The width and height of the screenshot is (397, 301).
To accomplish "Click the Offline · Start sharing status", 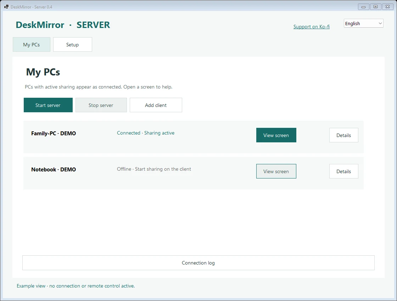I will 154,169.
